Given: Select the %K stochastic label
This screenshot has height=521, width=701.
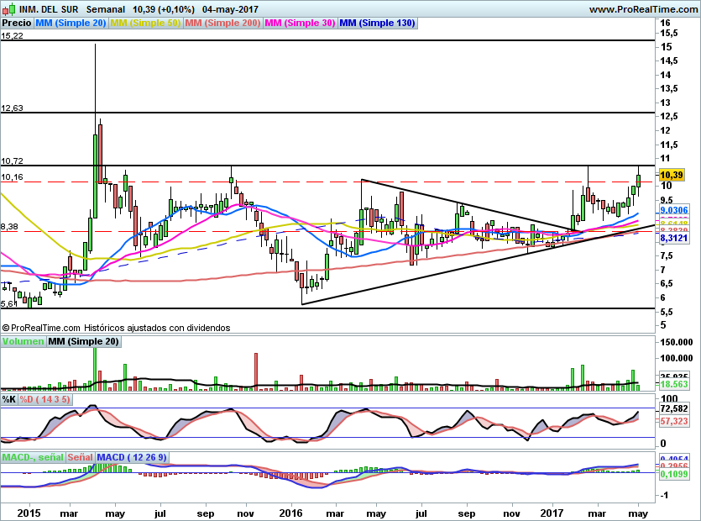Looking at the screenshot, I should (9, 399).
